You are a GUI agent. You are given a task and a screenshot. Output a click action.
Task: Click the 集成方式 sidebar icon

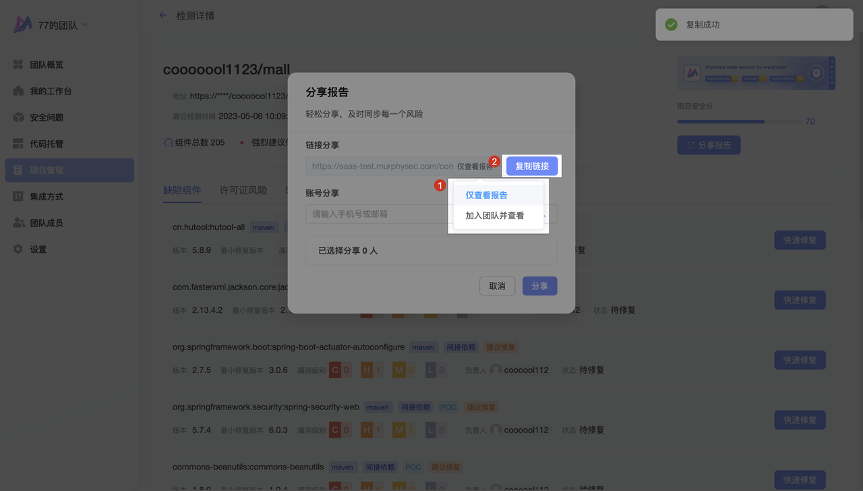point(18,196)
